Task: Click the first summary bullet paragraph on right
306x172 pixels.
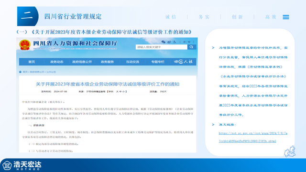Action: tap(253, 81)
